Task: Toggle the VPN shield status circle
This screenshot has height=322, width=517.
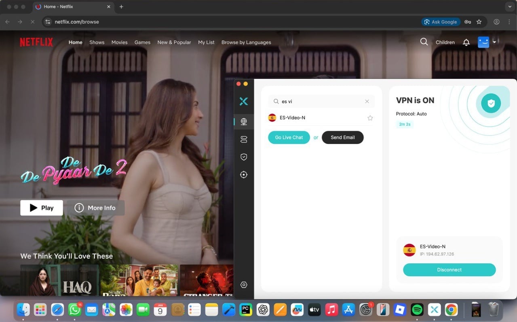Action: pos(491,104)
